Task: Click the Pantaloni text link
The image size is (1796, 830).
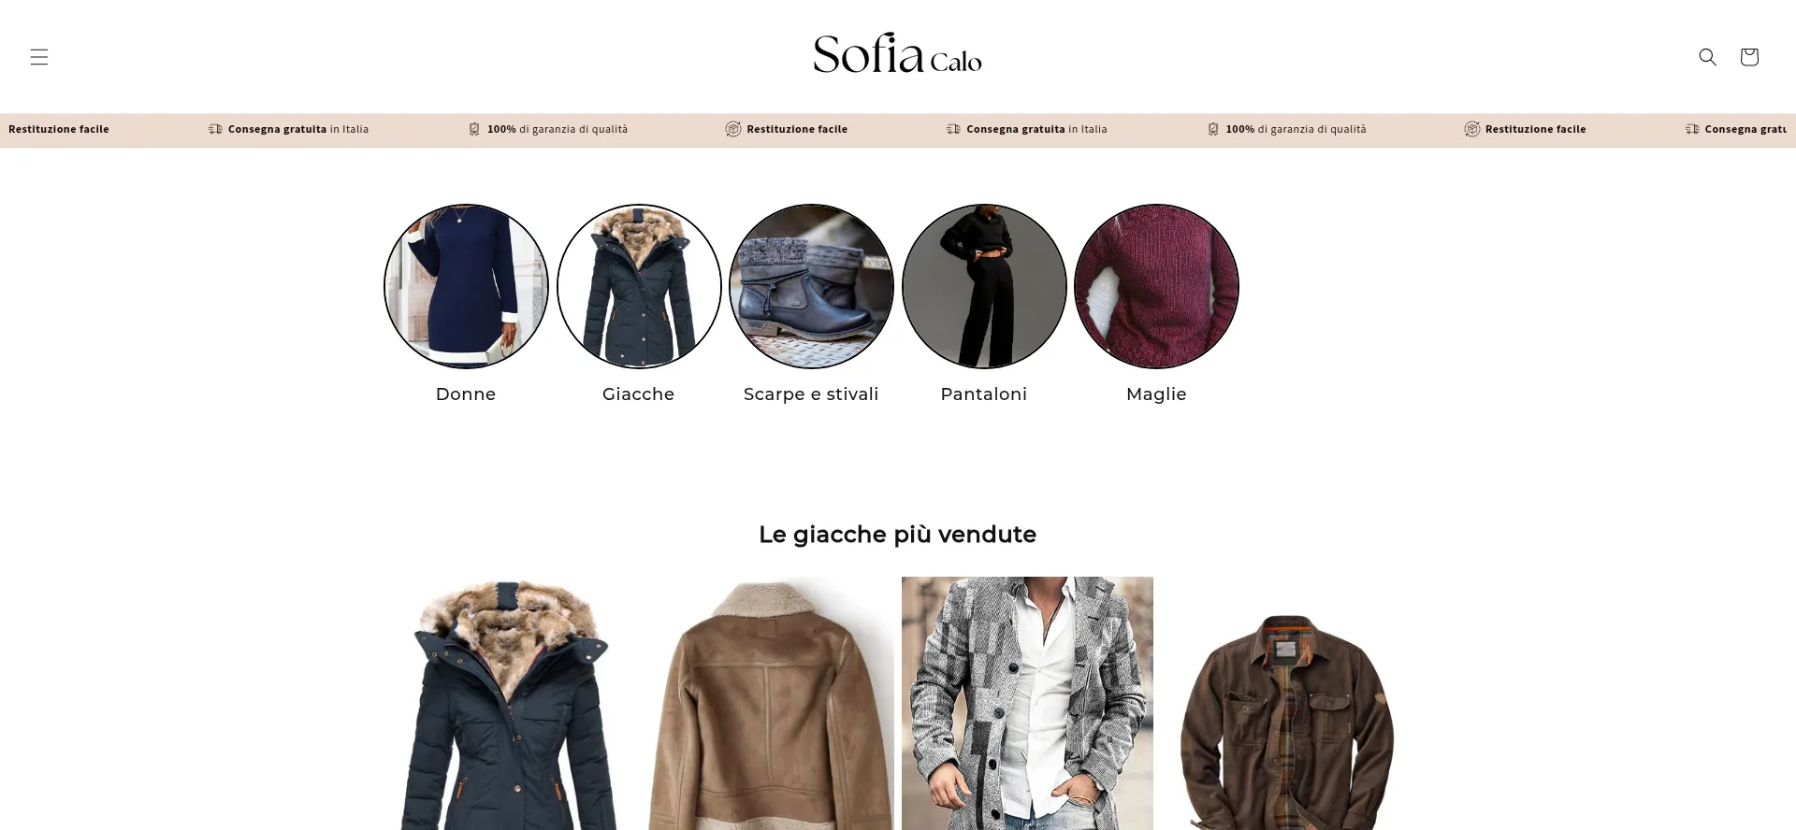Action: point(984,394)
